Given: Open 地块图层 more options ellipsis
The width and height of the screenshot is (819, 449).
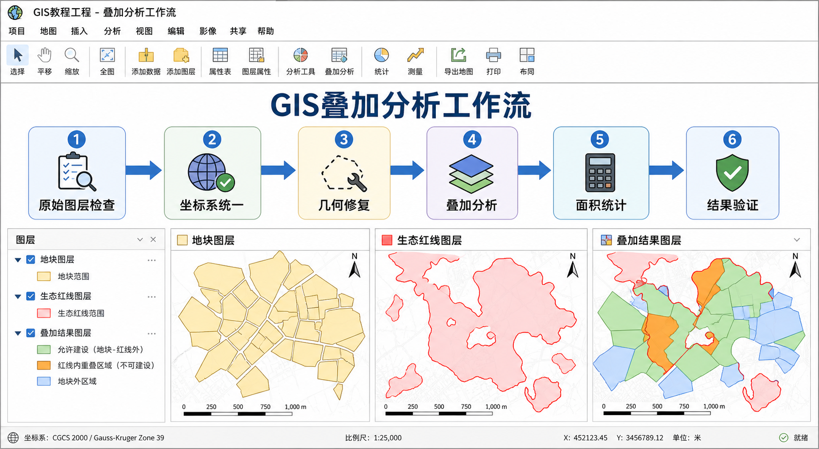Looking at the screenshot, I should [151, 260].
